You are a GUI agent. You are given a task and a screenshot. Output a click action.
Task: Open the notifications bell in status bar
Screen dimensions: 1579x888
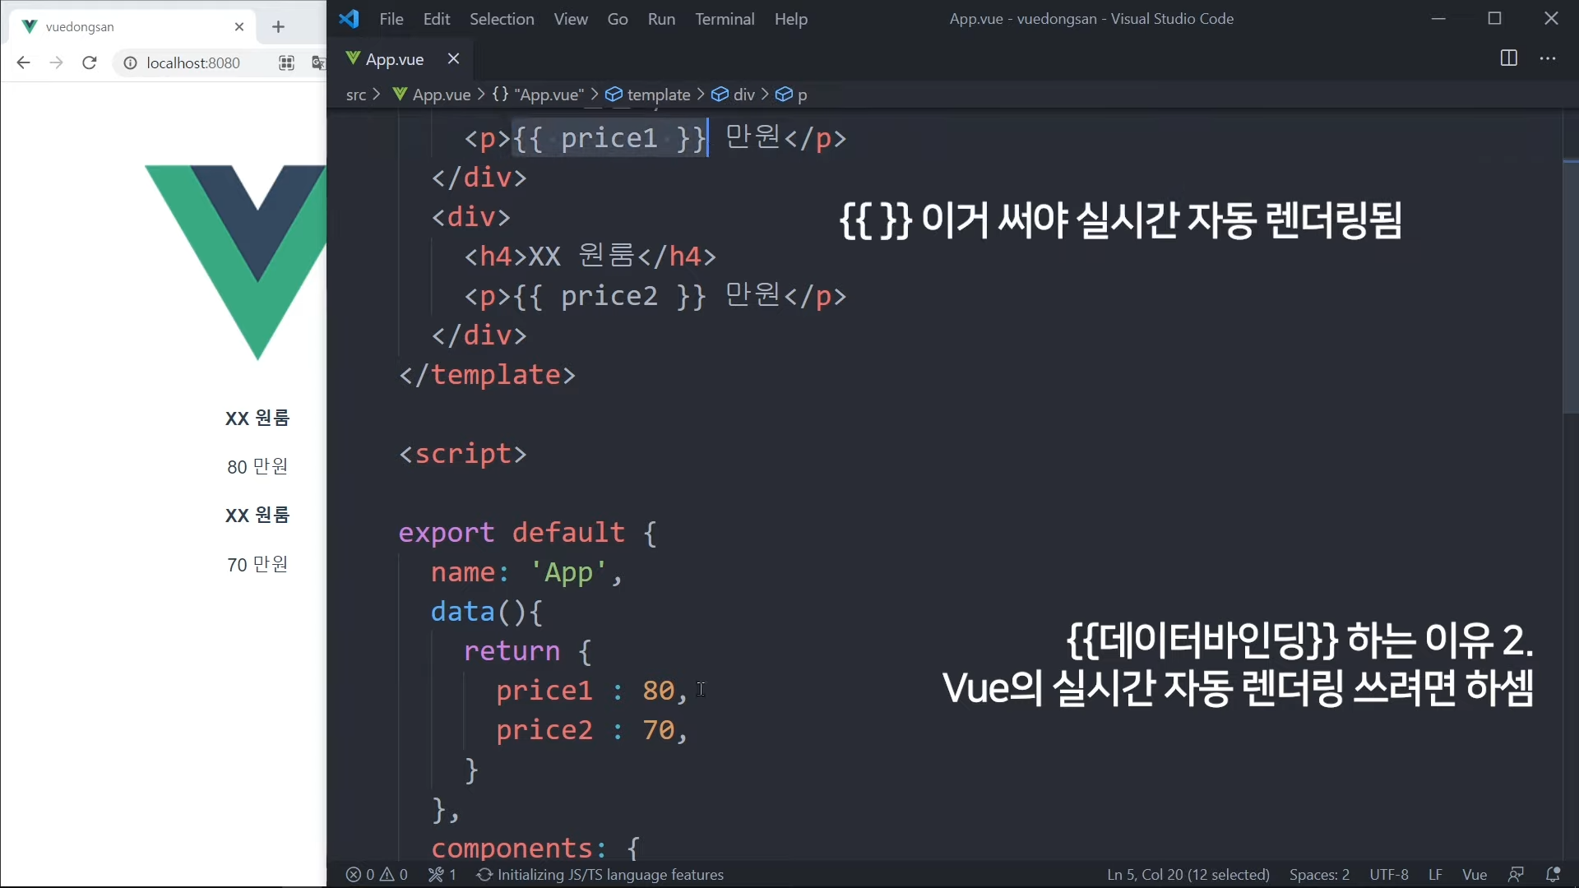(1553, 874)
